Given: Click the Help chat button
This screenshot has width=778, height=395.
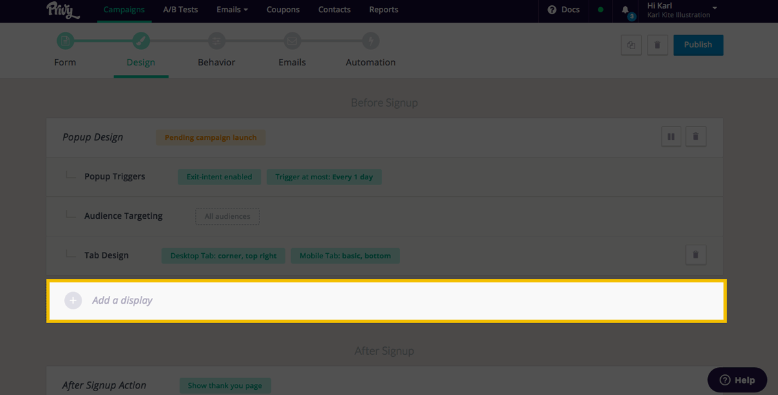Looking at the screenshot, I should (737, 380).
